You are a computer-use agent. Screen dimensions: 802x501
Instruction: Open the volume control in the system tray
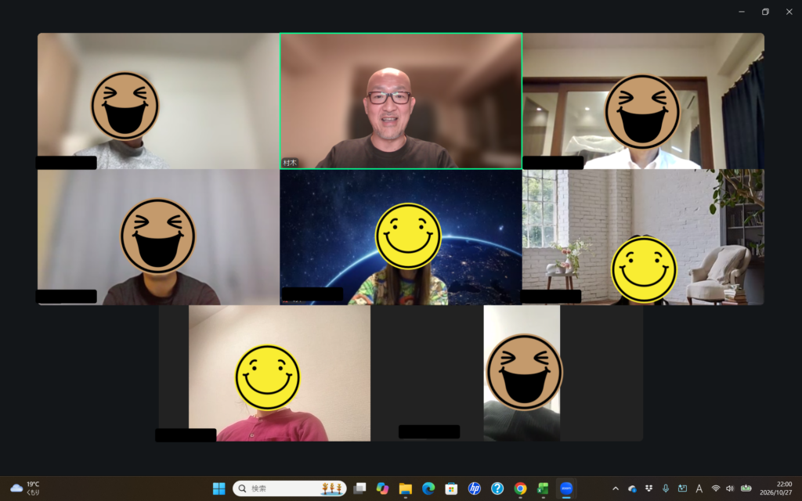click(x=730, y=488)
